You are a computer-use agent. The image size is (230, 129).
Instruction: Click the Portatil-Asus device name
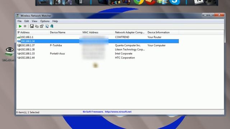57,53
